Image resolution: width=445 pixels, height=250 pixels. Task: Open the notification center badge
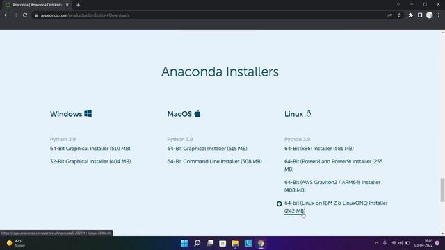tap(437, 243)
